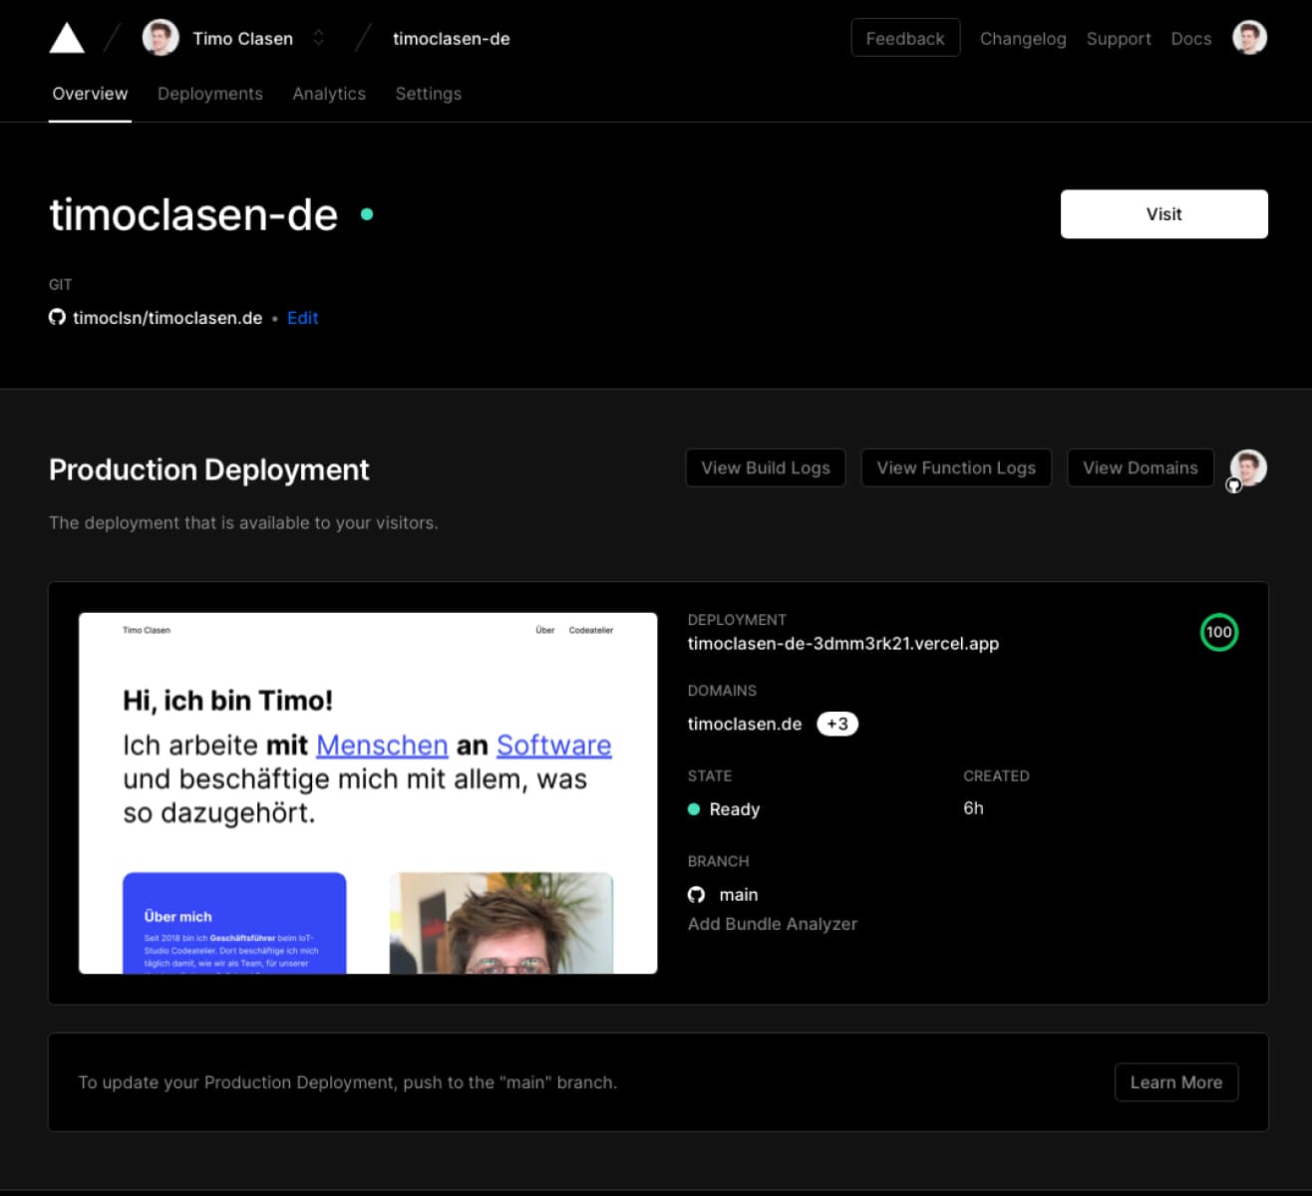This screenshot has width=1312, height=1196.
Task: Open the website preview thumbnail
Action: (368, 793)
